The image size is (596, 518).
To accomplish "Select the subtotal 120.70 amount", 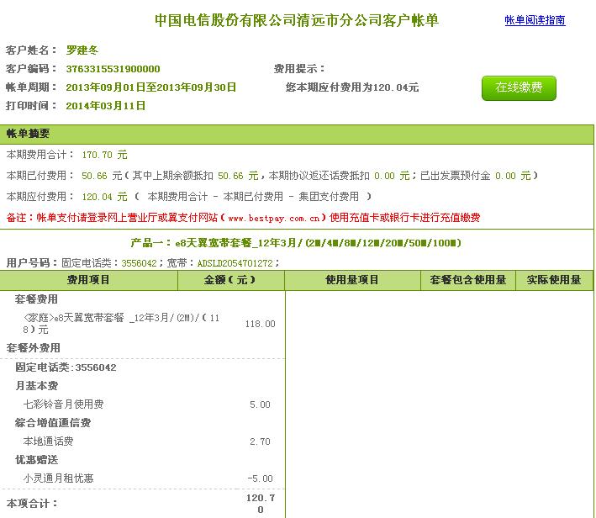I will click(261, 504).
